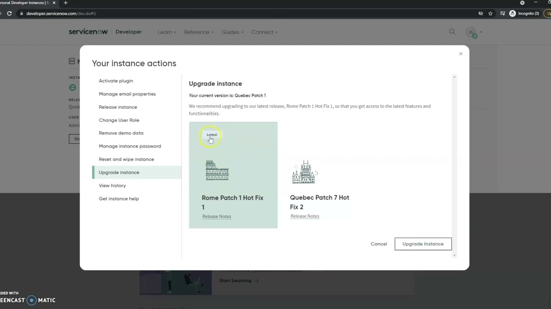The width and height of the screenshot is (551, 309).
Task: Expand the Reference dropdown menu
Action: (x=199, y=32)
